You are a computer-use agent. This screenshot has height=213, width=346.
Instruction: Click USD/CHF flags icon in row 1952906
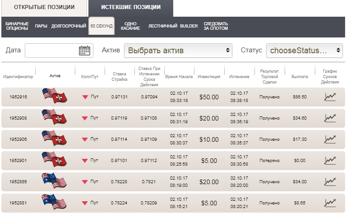pyautogui.click(x=54, y=138)
